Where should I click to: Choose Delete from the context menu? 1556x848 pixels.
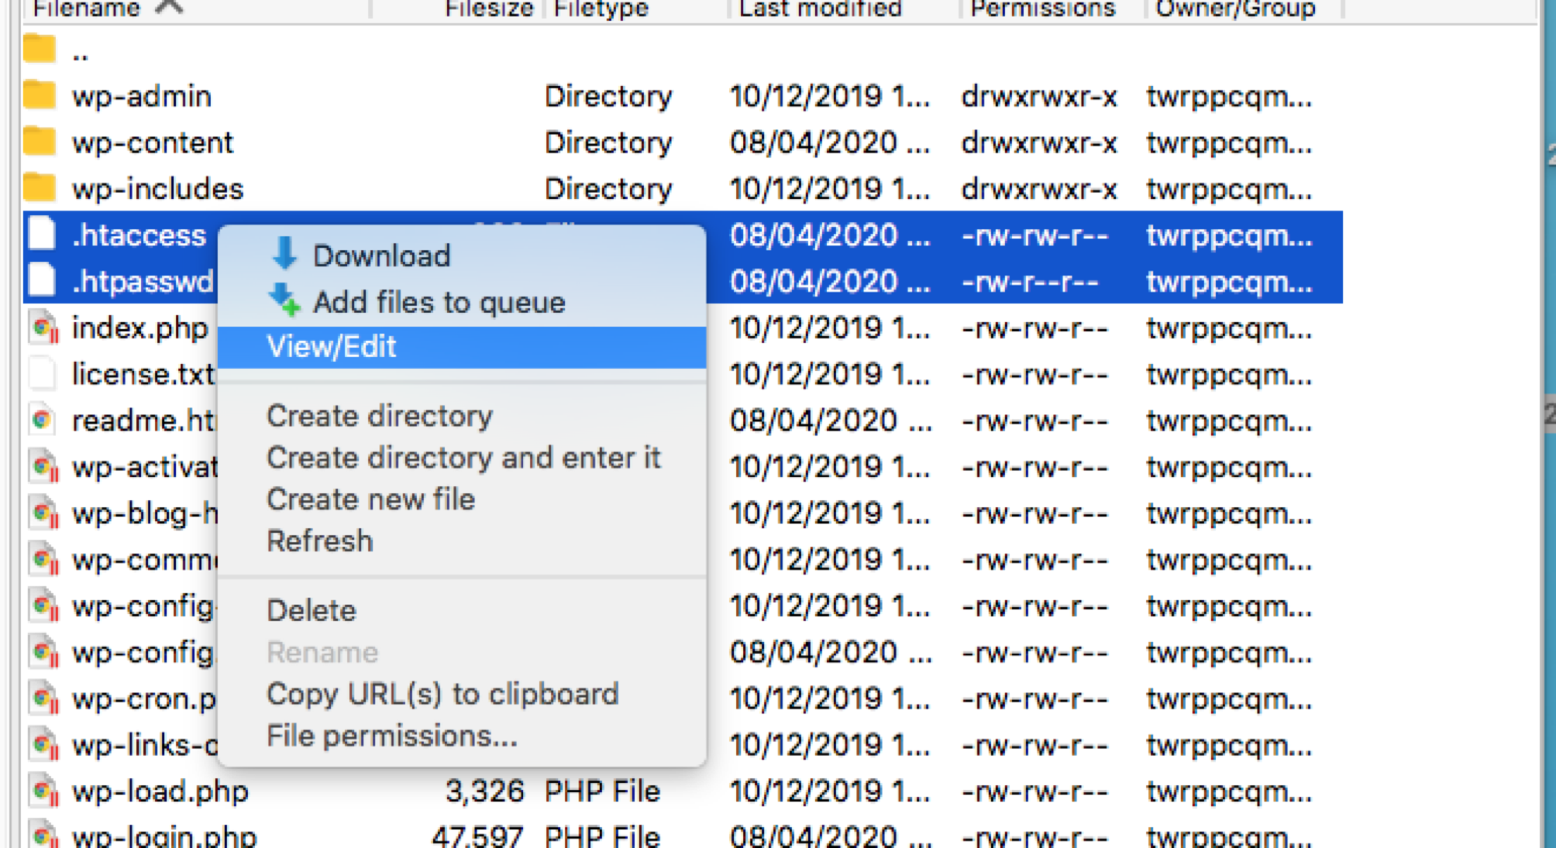click(311, 611)
